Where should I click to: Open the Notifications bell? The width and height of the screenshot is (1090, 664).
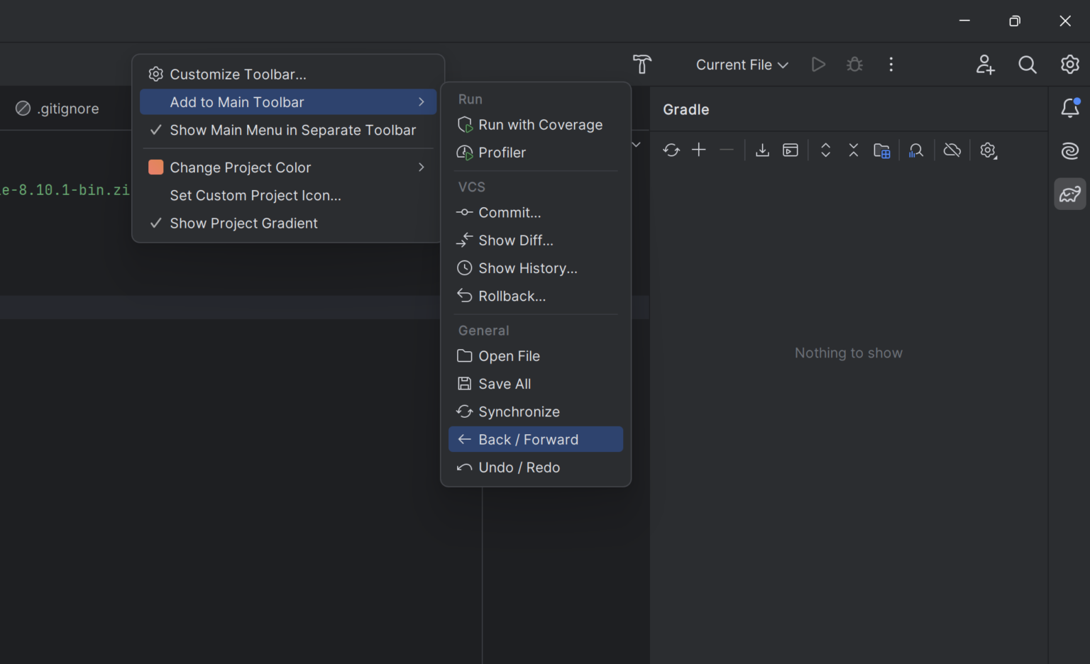1071,109
